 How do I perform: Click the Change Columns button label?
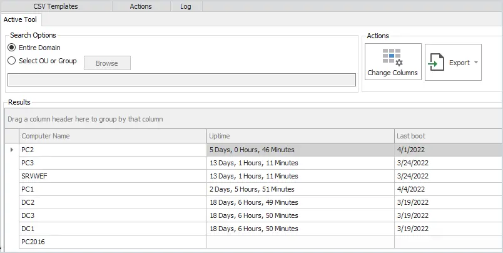pyautogui.click(x=393, y=73)
